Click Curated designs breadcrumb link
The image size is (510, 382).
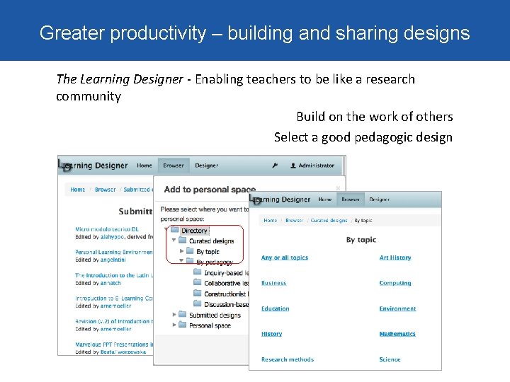tap(329, 220)
